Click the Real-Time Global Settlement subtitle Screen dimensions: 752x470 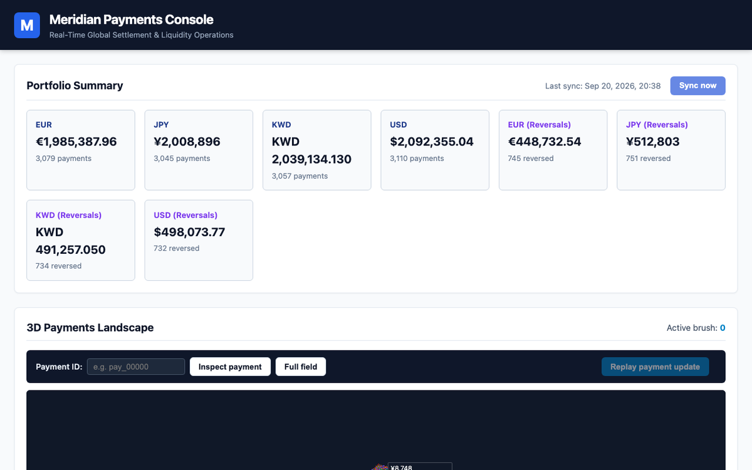(x=142, y=35)
